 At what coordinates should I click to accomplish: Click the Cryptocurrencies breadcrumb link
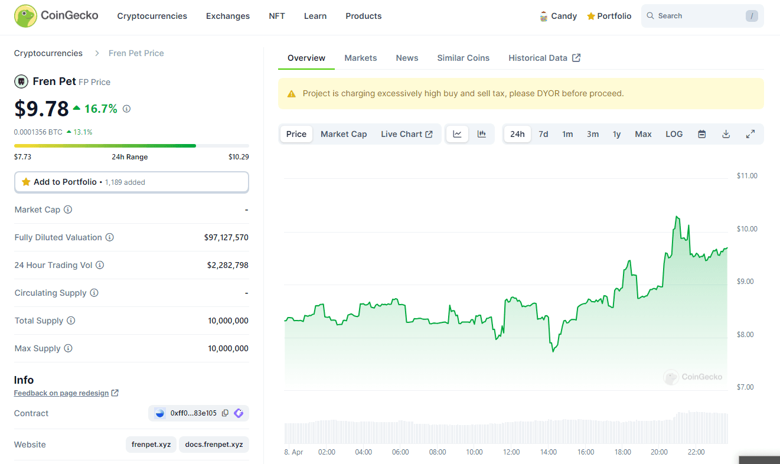coord(48,53)
